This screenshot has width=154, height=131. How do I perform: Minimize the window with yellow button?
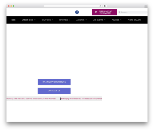11,6
